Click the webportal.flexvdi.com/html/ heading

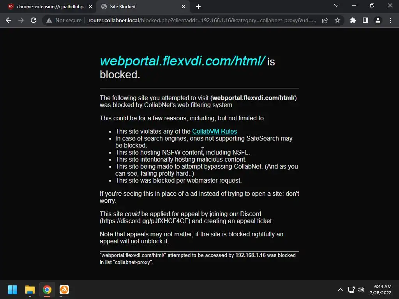[182, 61]
